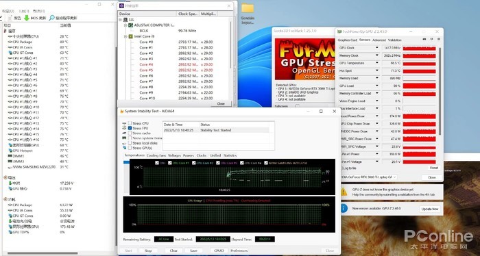
Task: Click the DIMM1 memory icon
Action: (10, 156)
